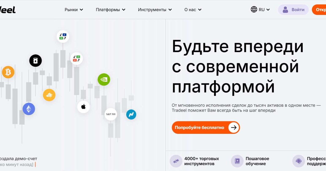Expand the О нас menu chevron
The image size is (326, 171).
[x=200, y=10]
